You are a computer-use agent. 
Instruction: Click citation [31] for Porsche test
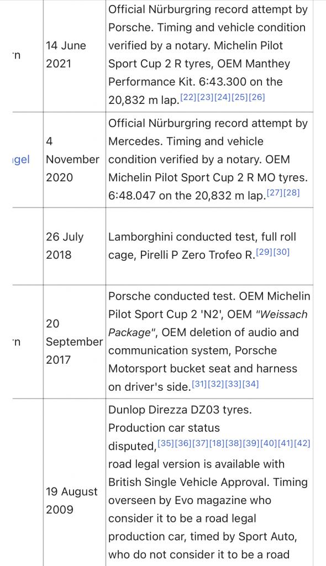pos(199,384)
